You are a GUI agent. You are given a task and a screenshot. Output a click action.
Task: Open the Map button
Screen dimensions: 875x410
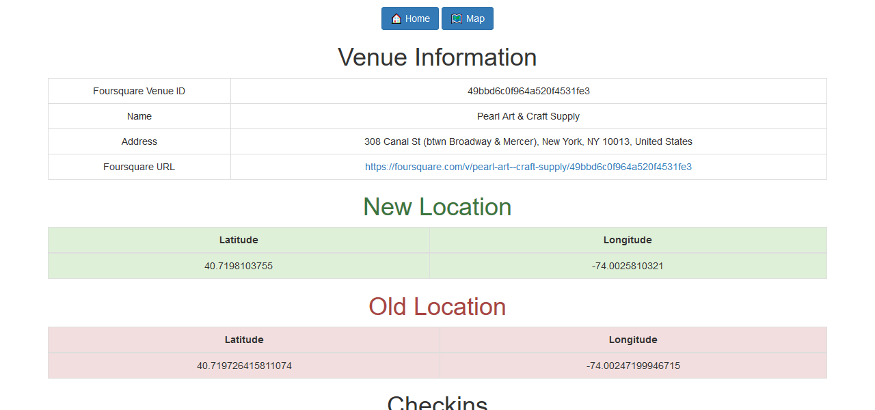click(468, 18)
